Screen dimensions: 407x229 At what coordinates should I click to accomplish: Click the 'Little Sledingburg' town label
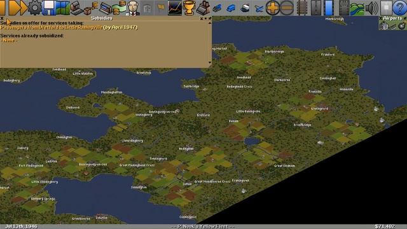(x=45, y=182)
